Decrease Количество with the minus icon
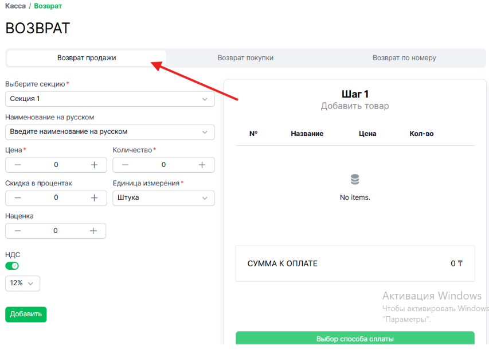Image resolution: width=489 pixels, height=357 pixels. 125,165
